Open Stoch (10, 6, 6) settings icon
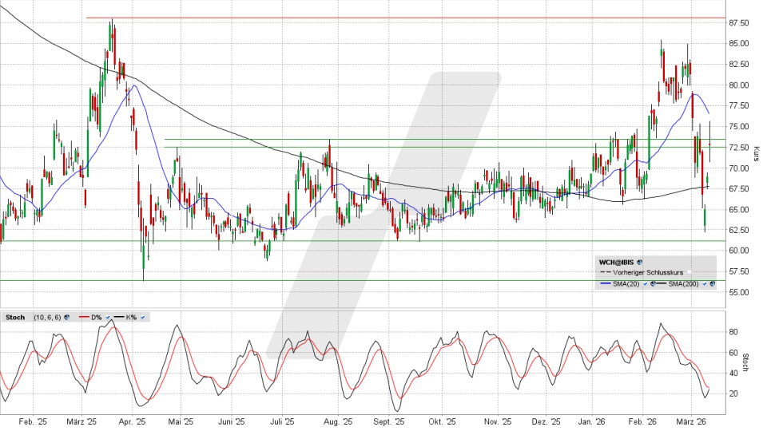 [x=67, y=318]
